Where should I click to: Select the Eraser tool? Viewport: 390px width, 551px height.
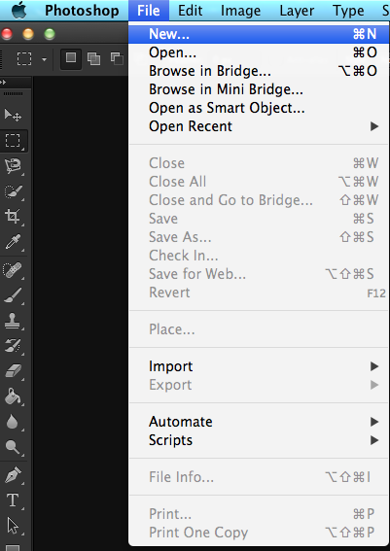click(13, 371)
